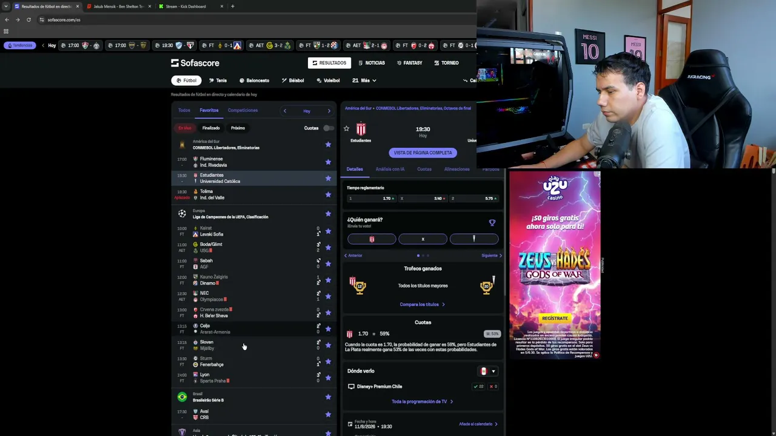
Task: Go to the previous day in date picker
Action: coord(284,111)
